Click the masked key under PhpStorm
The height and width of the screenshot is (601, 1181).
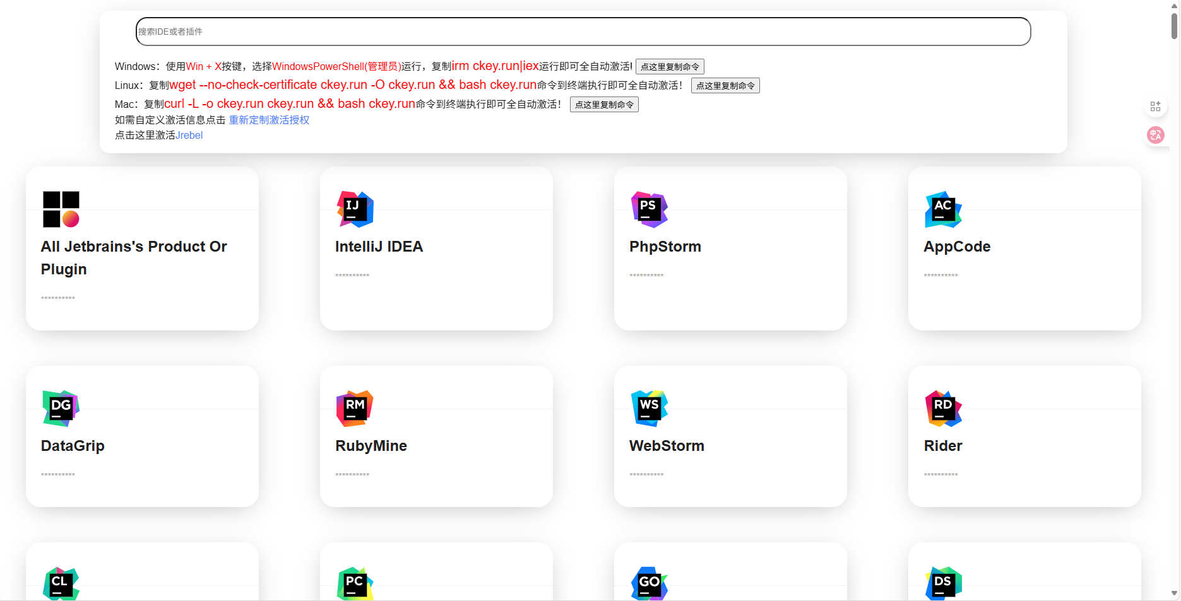click(x=646, y=276)
